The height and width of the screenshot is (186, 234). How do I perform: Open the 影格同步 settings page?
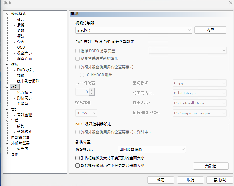(x=24, y=98)
